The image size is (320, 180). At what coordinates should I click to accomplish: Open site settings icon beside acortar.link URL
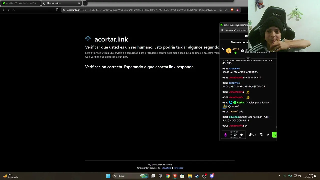[64, 10]
